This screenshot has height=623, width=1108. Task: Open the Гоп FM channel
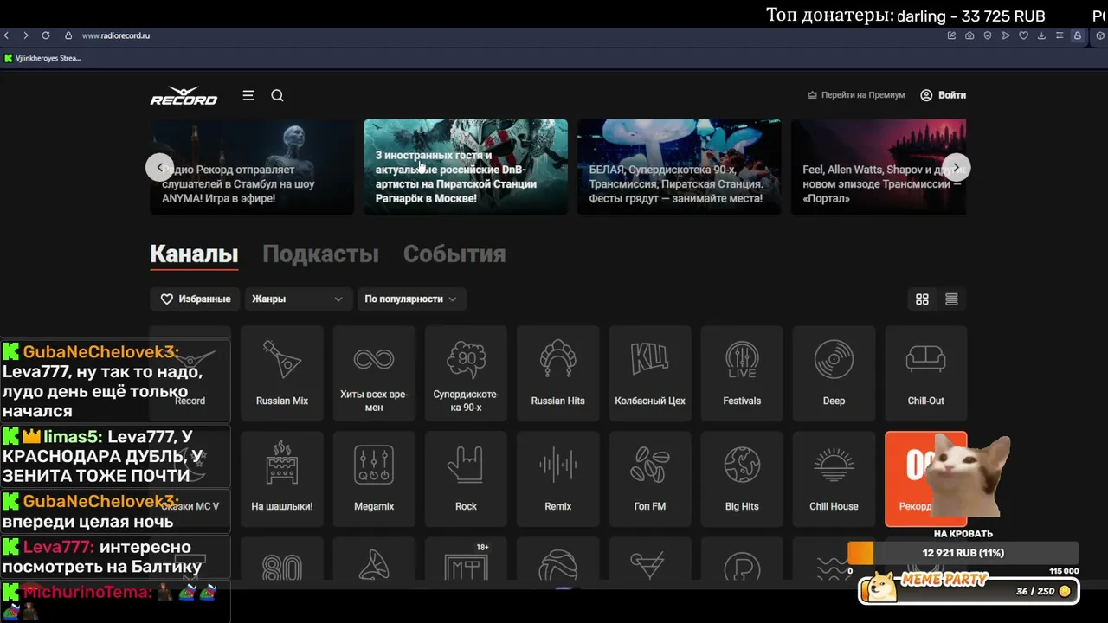(650, 479)
